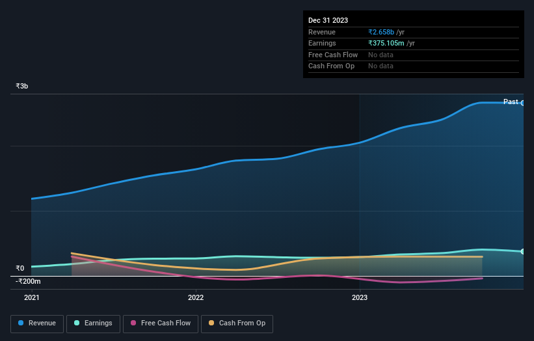Screen dimensions: 534x341
Task: Toggle the Cash From Op legend button
Action: pos(237,323)
